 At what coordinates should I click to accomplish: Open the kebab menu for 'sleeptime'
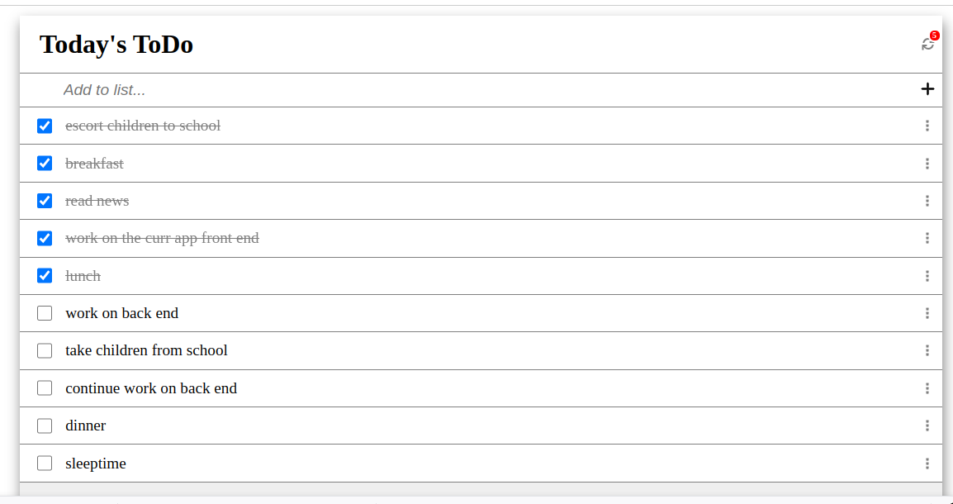927,464
